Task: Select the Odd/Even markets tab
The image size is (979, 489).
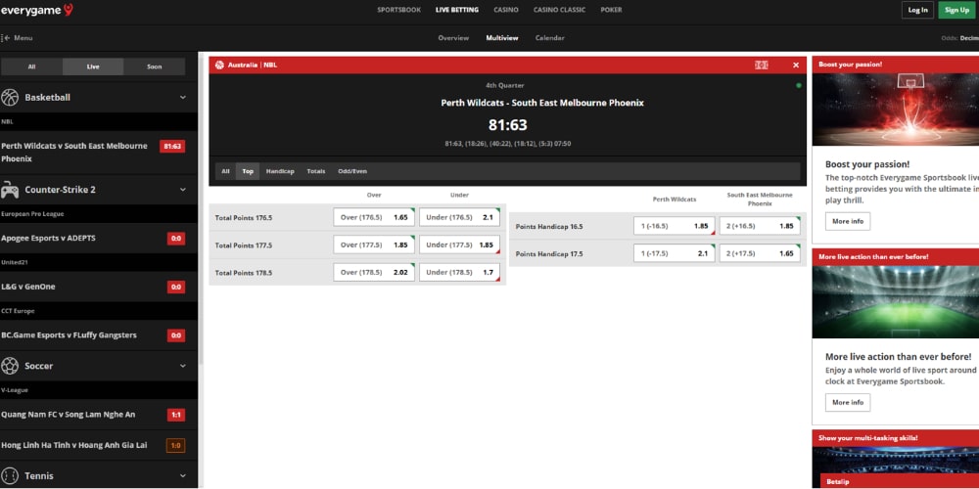Action: click(352, 171)
